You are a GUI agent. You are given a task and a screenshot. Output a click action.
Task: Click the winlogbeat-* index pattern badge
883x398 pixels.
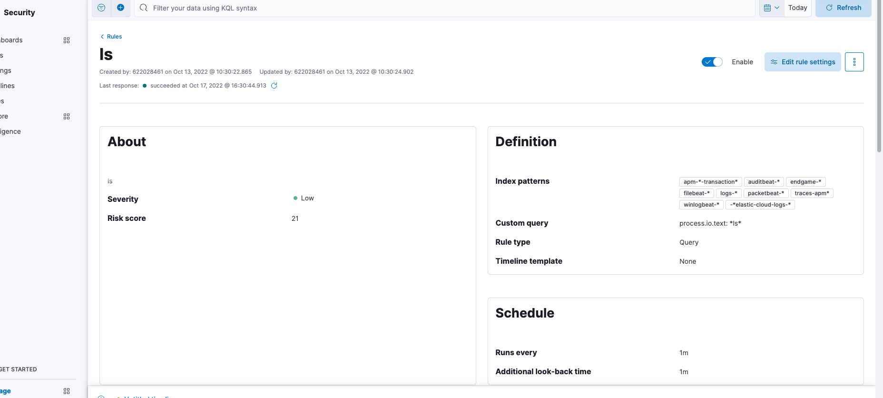701,205
